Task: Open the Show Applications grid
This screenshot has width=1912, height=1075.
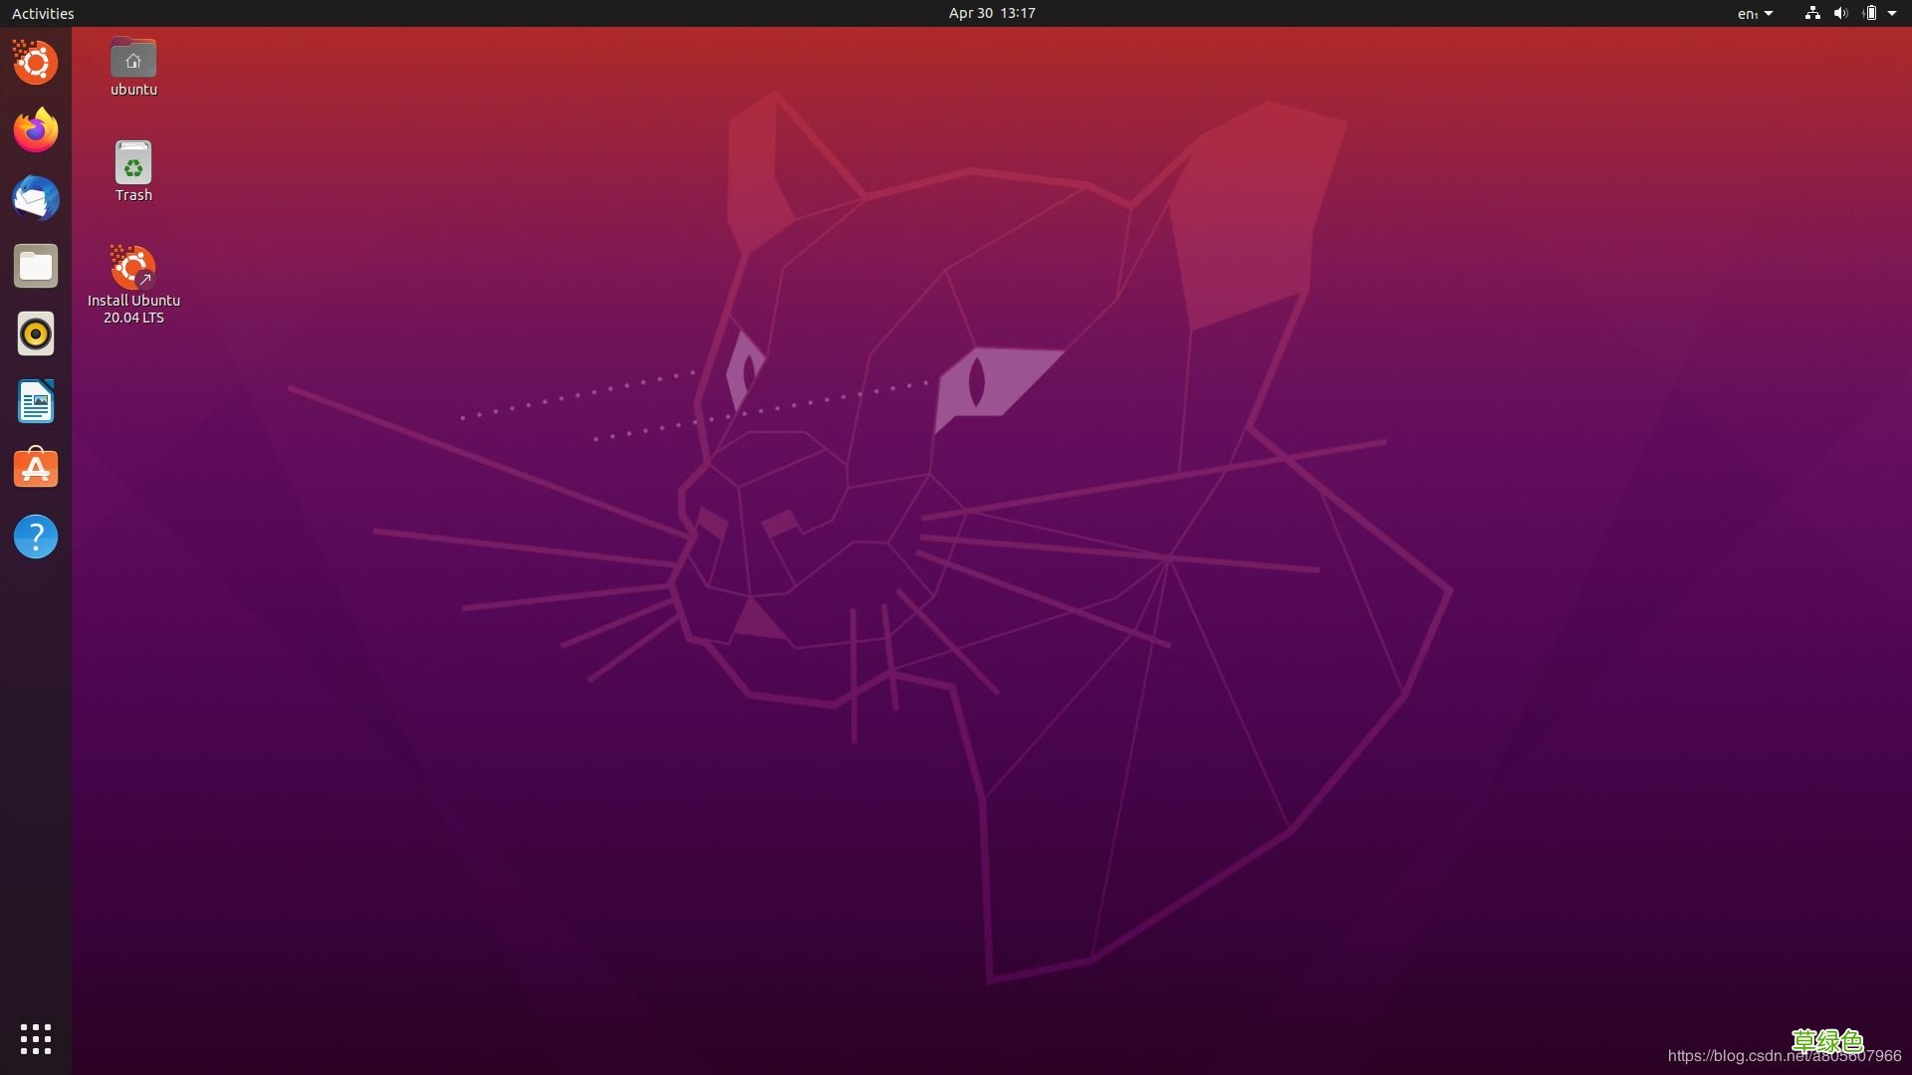Action: click(35, 1038)
